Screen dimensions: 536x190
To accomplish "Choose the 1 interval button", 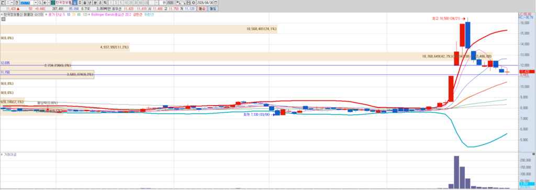I will pos(111,3).
